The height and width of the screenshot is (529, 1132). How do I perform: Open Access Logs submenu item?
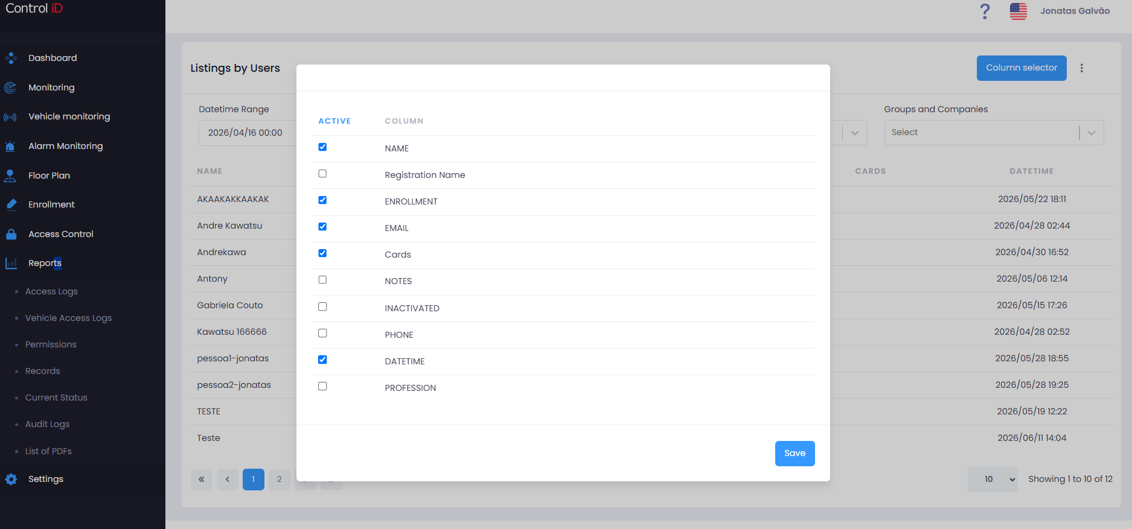[51, 291]
